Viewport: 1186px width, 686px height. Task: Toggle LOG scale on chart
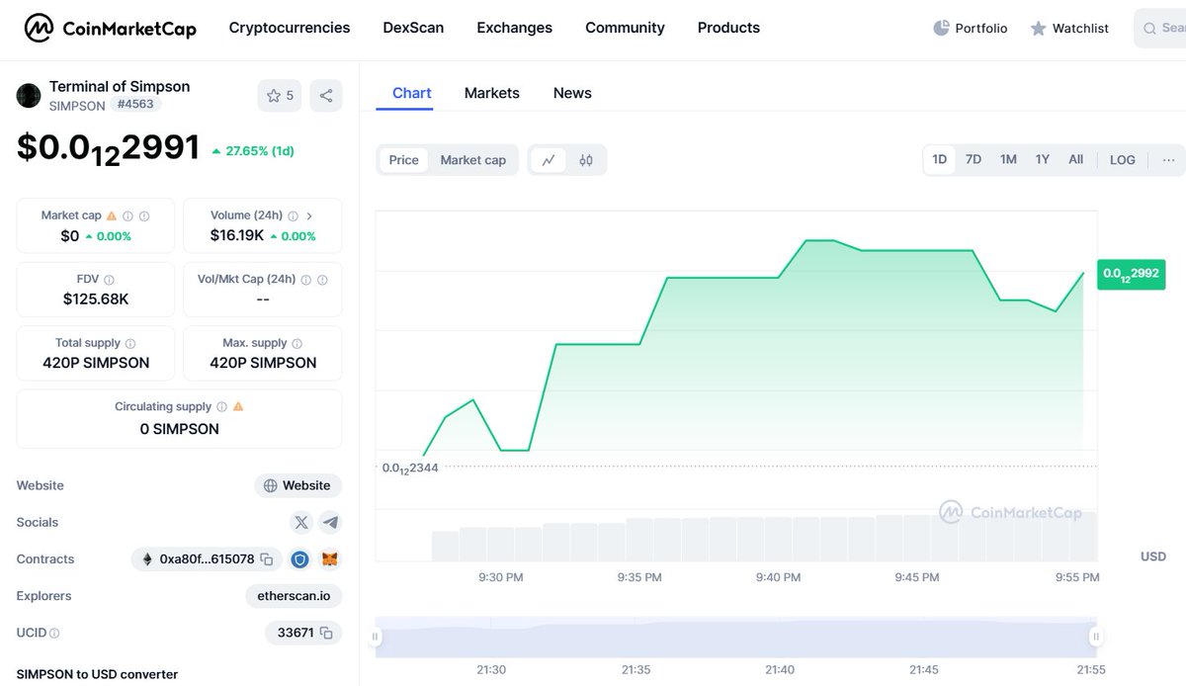coord(1123,159)
